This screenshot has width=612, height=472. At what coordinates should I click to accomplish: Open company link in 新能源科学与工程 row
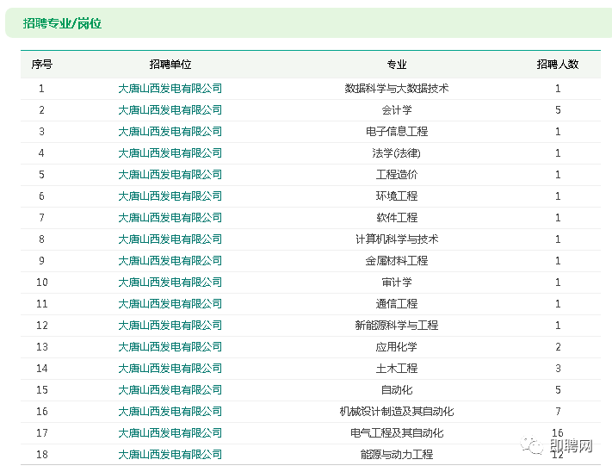click(x=170, y=326)
